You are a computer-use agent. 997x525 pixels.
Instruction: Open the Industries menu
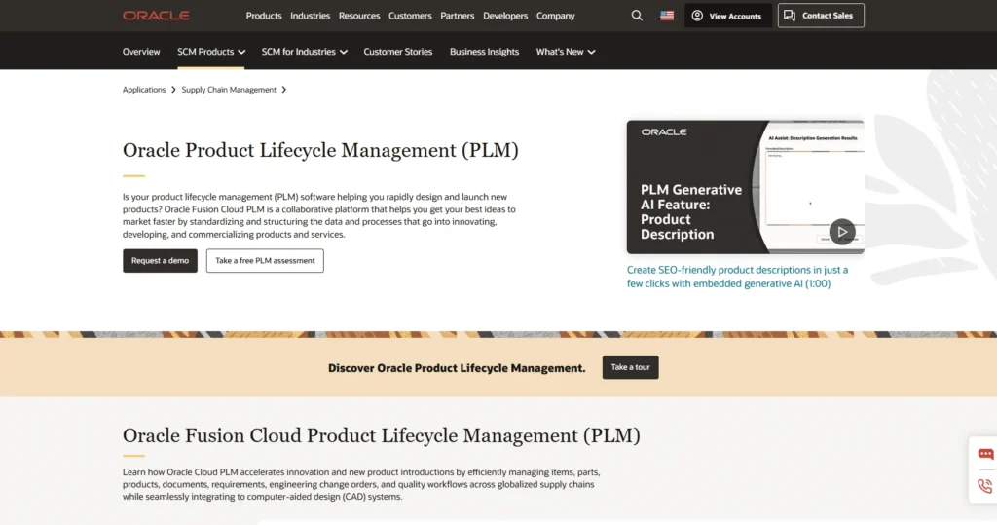point(311,16)
